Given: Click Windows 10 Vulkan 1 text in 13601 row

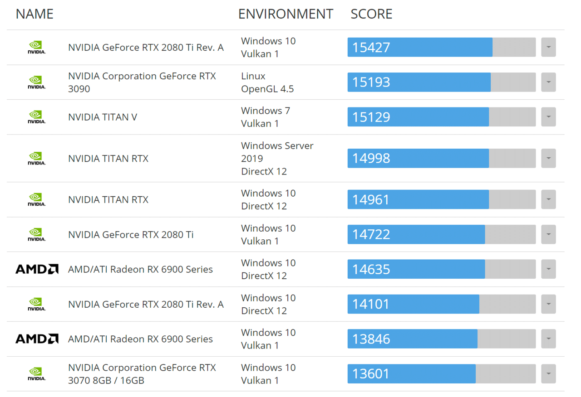Looking at the screenshot, I should (268, 374).
